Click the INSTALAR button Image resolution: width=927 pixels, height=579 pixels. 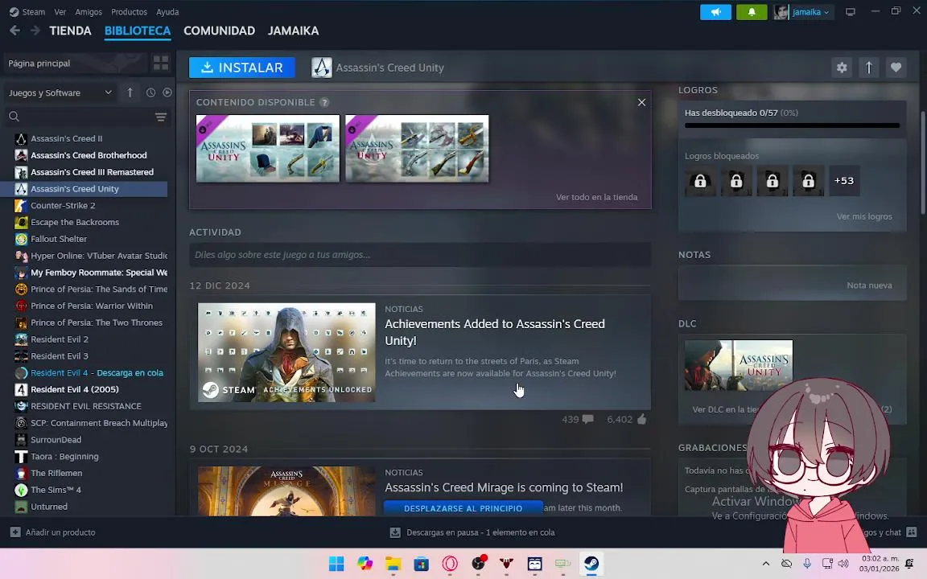[x=241, y=68]
